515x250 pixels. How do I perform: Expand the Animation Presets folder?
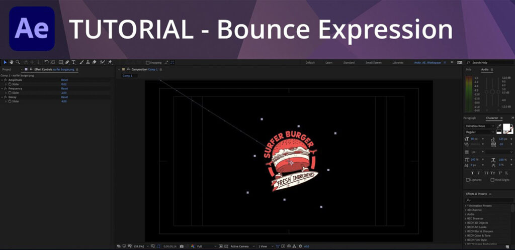[x=465, y=206]
